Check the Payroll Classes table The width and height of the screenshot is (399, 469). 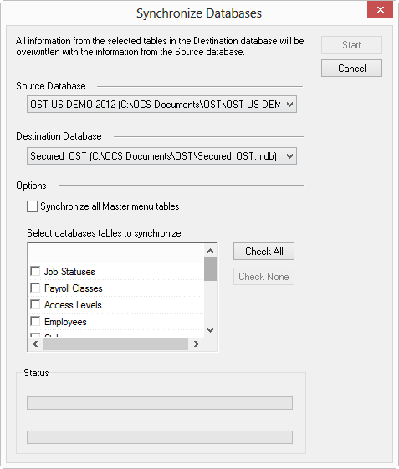(x=35, y=288)
